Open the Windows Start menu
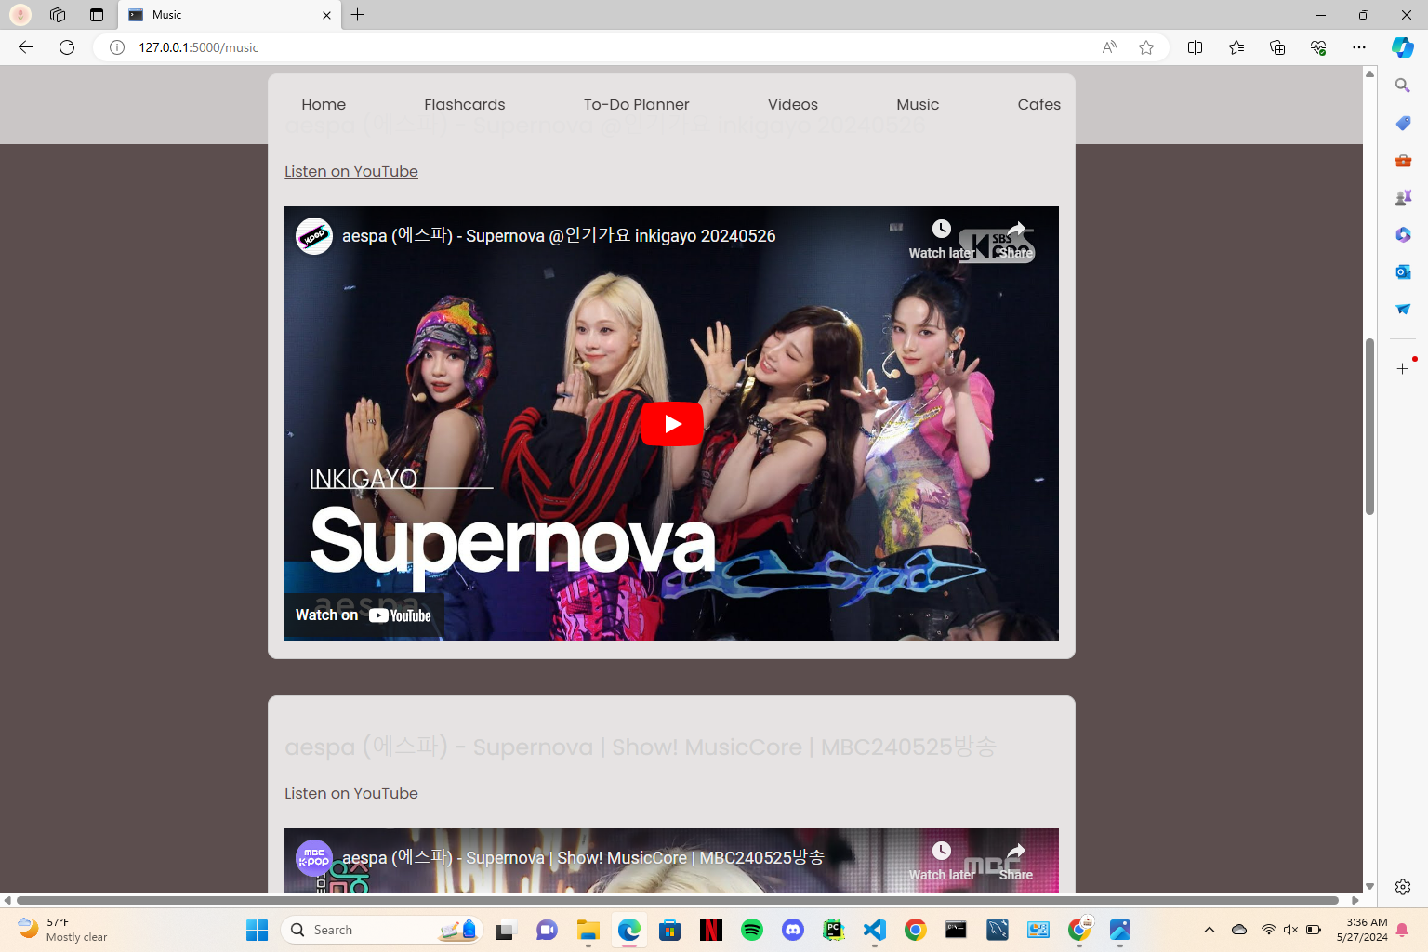This screenshot has width=1428, height=952. (257, 930)
